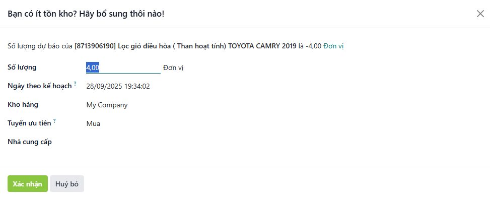Focus the Số lượng input showing 4,00
The width and height of the screenshot is (490, 198).
tap(123, 68)
